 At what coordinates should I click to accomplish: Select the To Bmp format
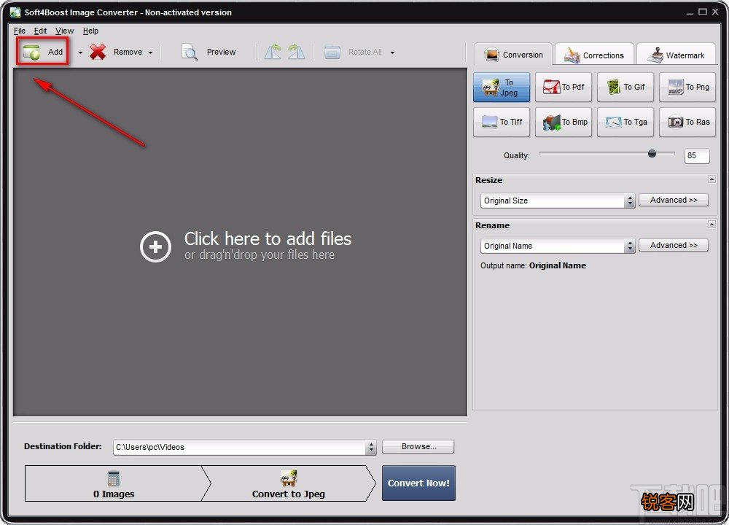(x=563, y=122)
